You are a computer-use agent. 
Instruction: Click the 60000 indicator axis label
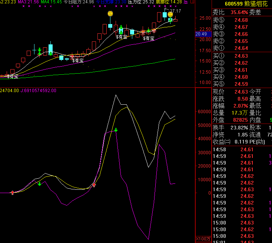(x=204, y=111)
